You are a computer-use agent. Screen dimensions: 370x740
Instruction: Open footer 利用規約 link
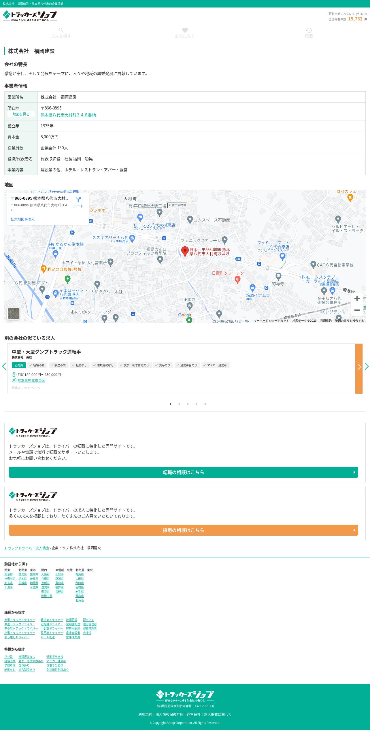tap(145, 714)
